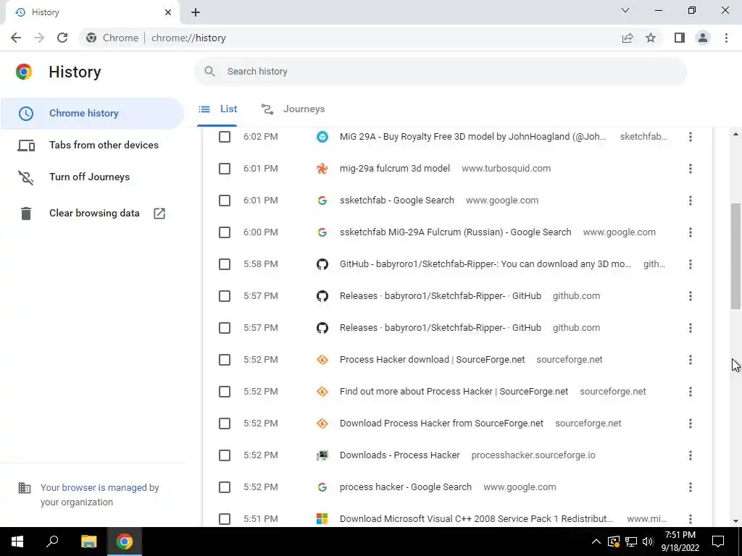This screenshot has width=742, height=556.
Task: Switch to the Journeys tab
Action: click(293, 109)
